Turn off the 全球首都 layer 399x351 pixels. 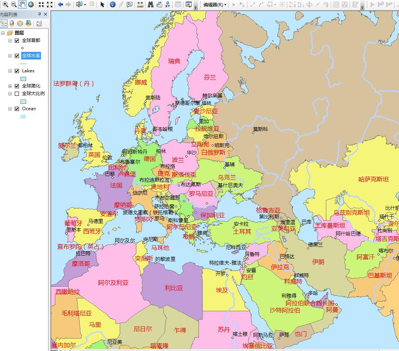point(17,40)
